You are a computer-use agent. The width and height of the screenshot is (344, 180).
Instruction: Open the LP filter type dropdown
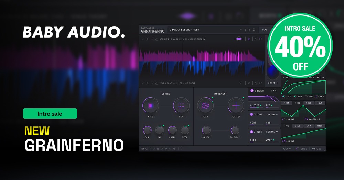274,91
